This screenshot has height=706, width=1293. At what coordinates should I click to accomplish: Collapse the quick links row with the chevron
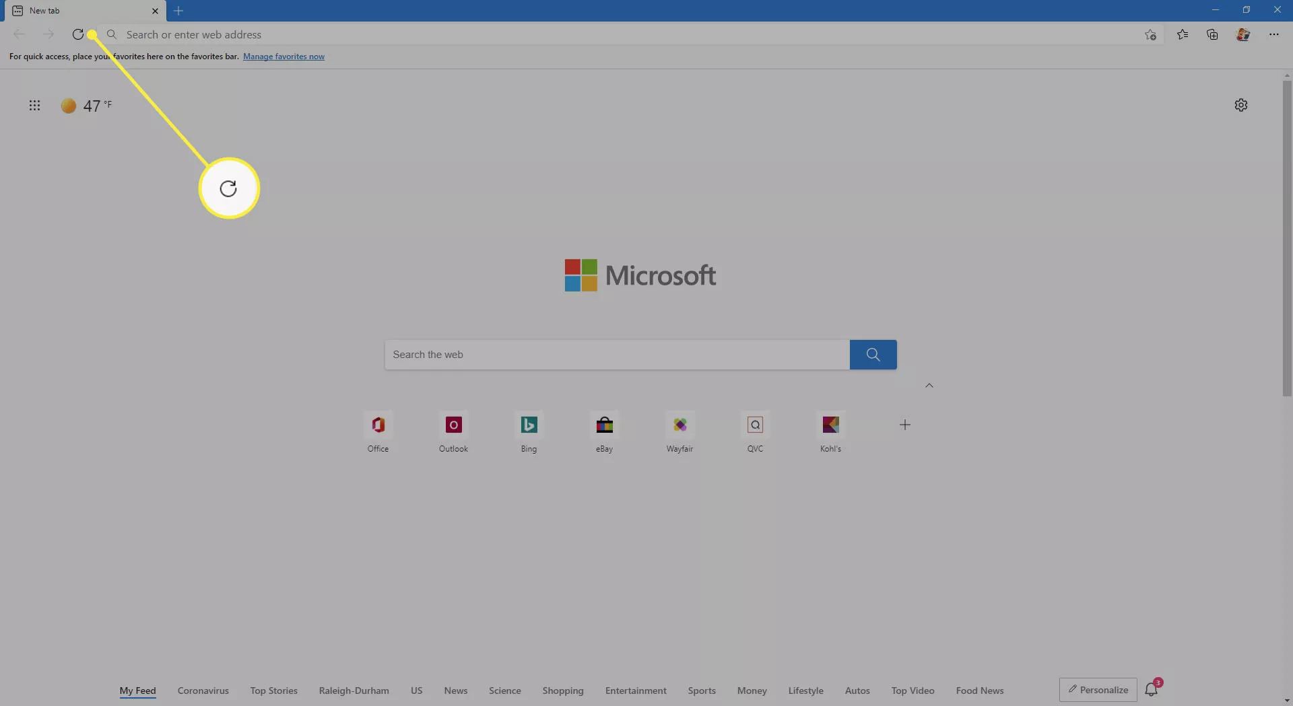tap(929, 385)
